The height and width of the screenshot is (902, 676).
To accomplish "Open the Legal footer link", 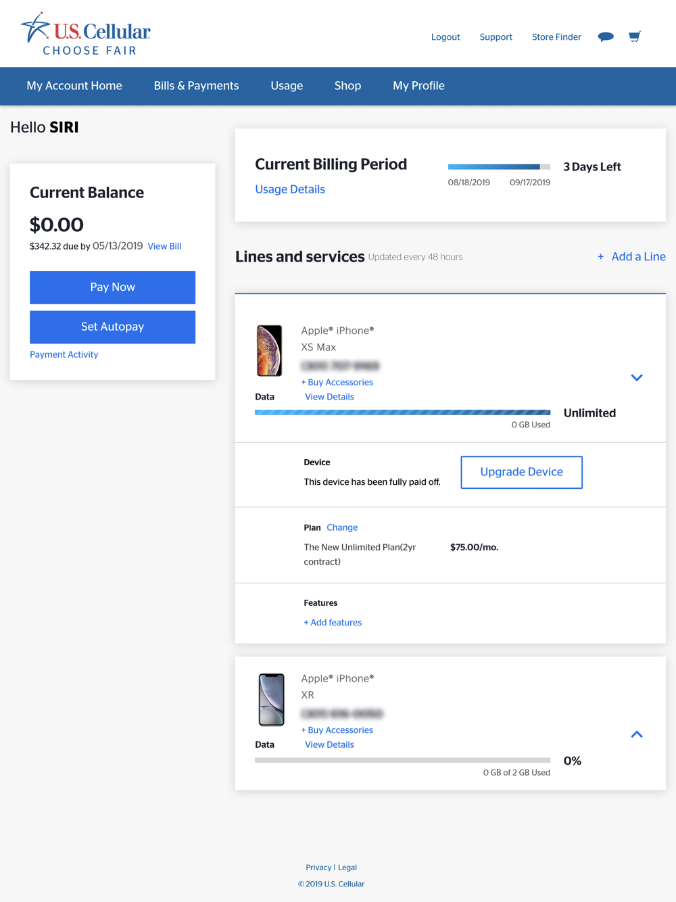I will tap(347, 868).
